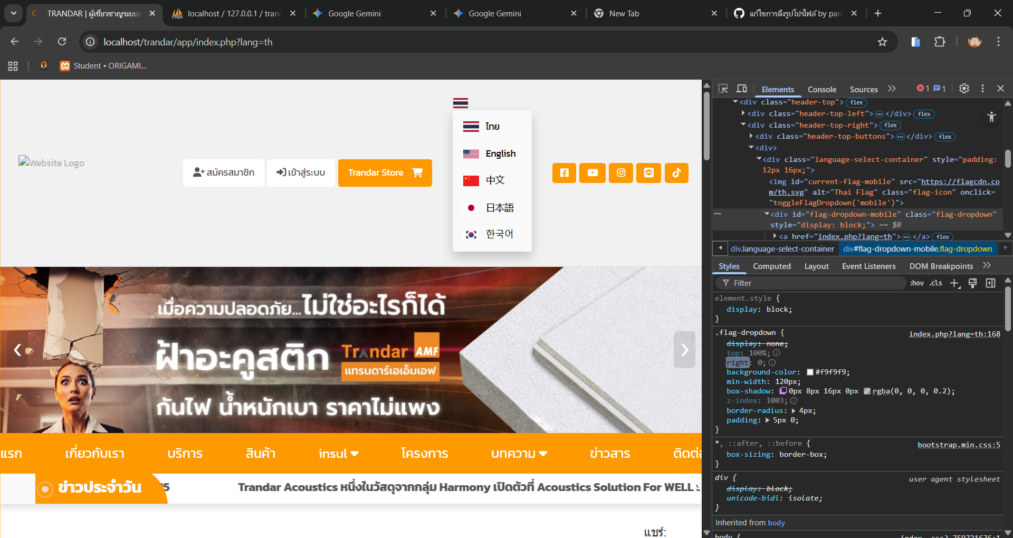Image resolution: width=1013 pixels, height=538 pixels.
Task: Click the Facebook social icon
Action: [564, 173]
